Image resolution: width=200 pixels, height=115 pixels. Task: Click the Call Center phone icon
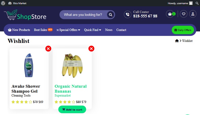pos(127,14)
